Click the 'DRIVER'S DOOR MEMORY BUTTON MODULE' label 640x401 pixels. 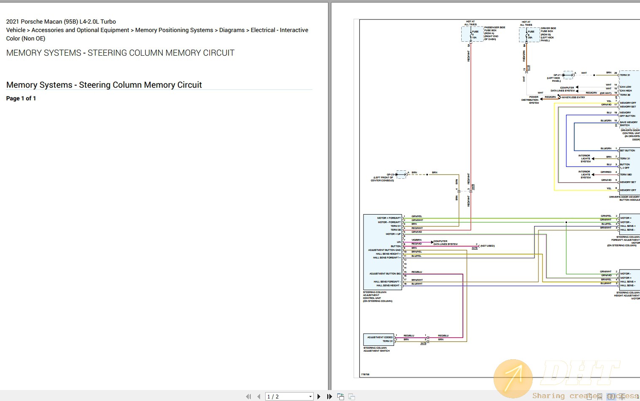(x=624, y=198)
